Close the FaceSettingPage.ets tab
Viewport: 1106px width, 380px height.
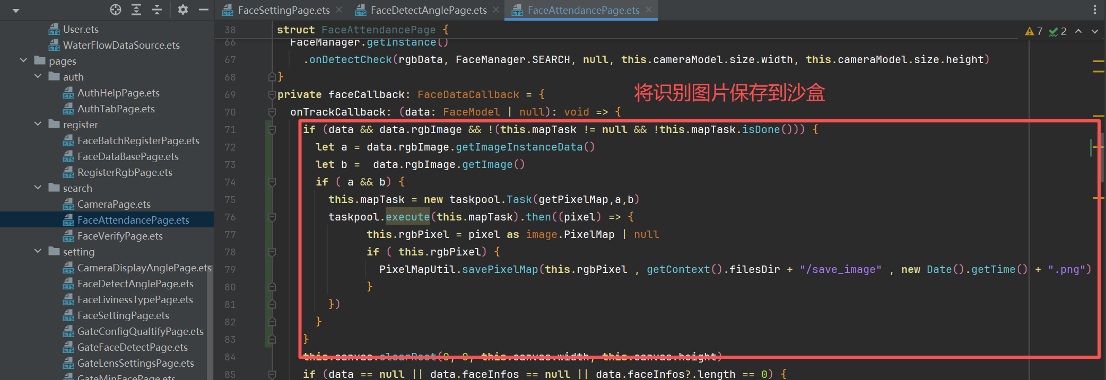(x=339, y=10)
